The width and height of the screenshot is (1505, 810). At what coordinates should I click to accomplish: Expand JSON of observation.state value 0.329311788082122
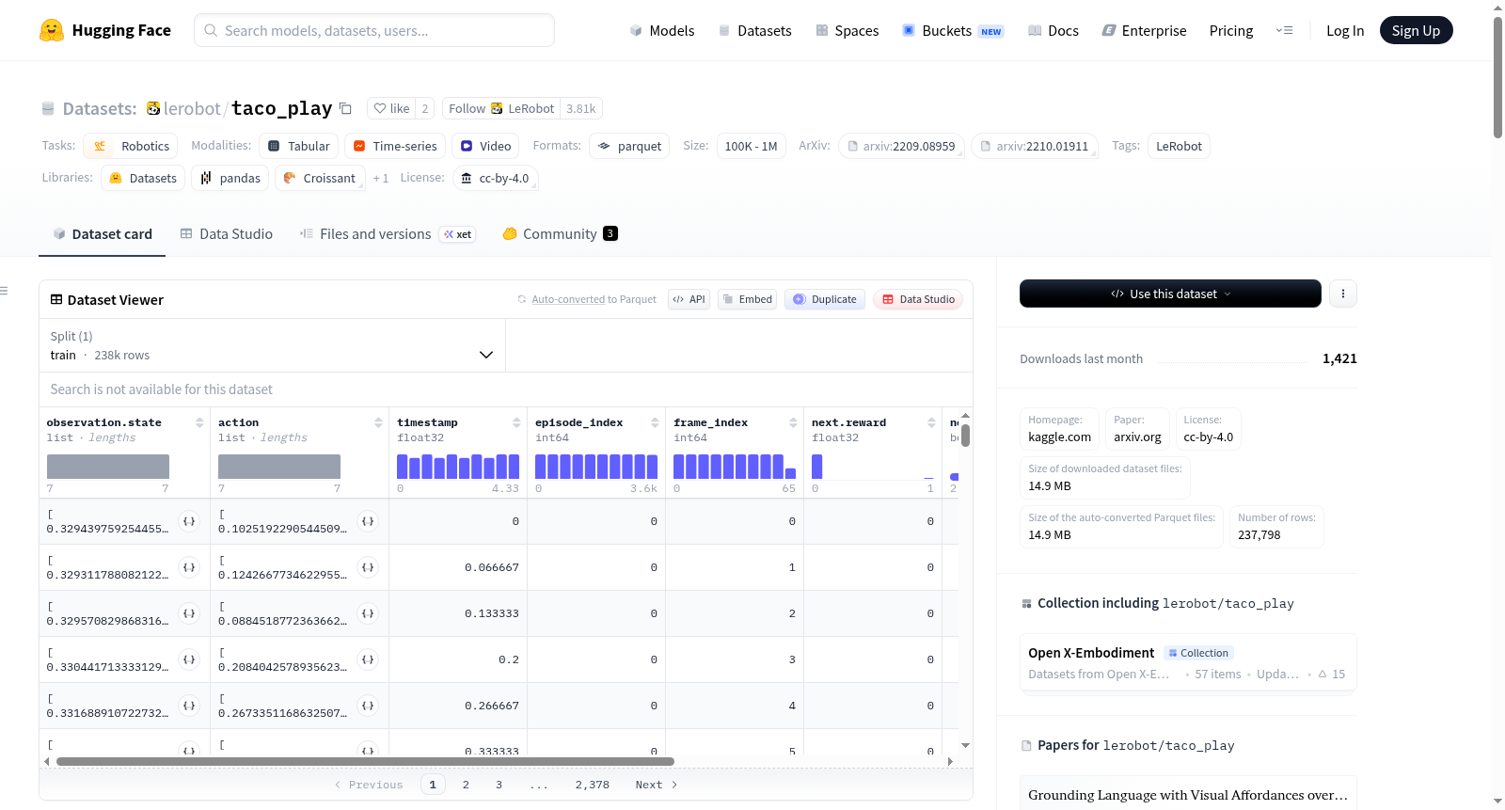click(189, 567)
